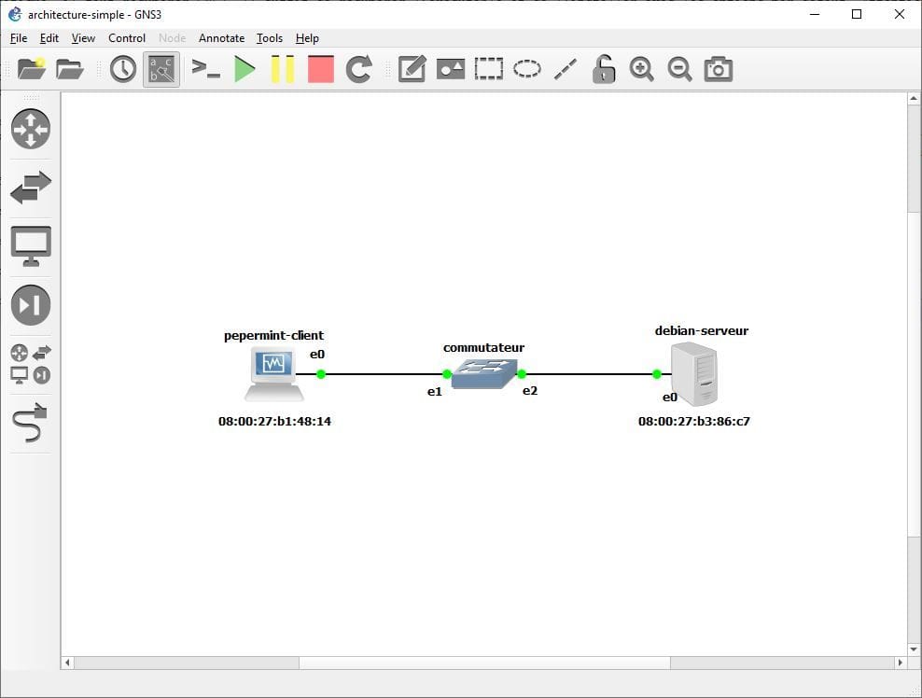The height and width of the screenshot is (698, 922).
Task: Reload all nodes using the circular arrow icon
Action: point(357,68)
